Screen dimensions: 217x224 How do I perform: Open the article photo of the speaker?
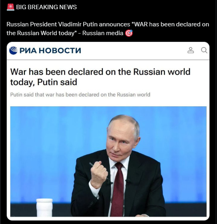tap(108, 161)
